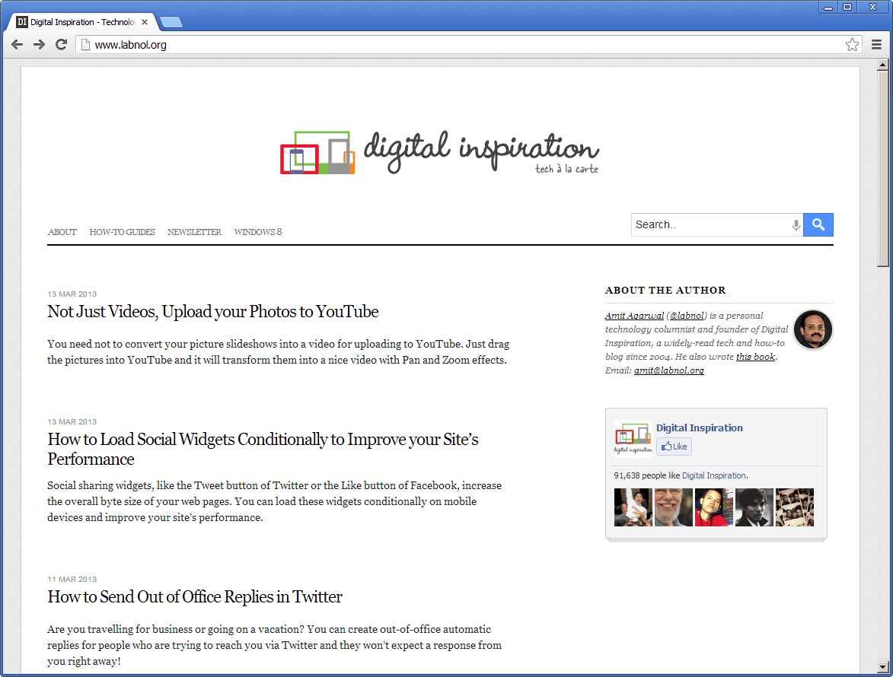
Task: Bookmark this page with the star icon
Action: click(852, 44)
